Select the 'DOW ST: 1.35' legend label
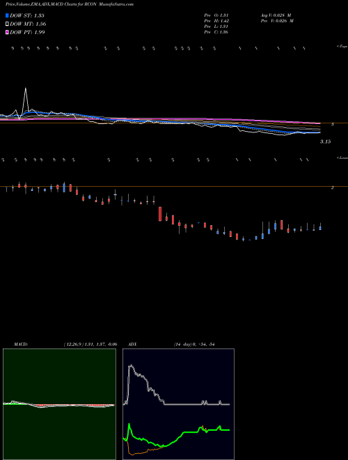Screen dimensions: 348x460 point(27,15)
